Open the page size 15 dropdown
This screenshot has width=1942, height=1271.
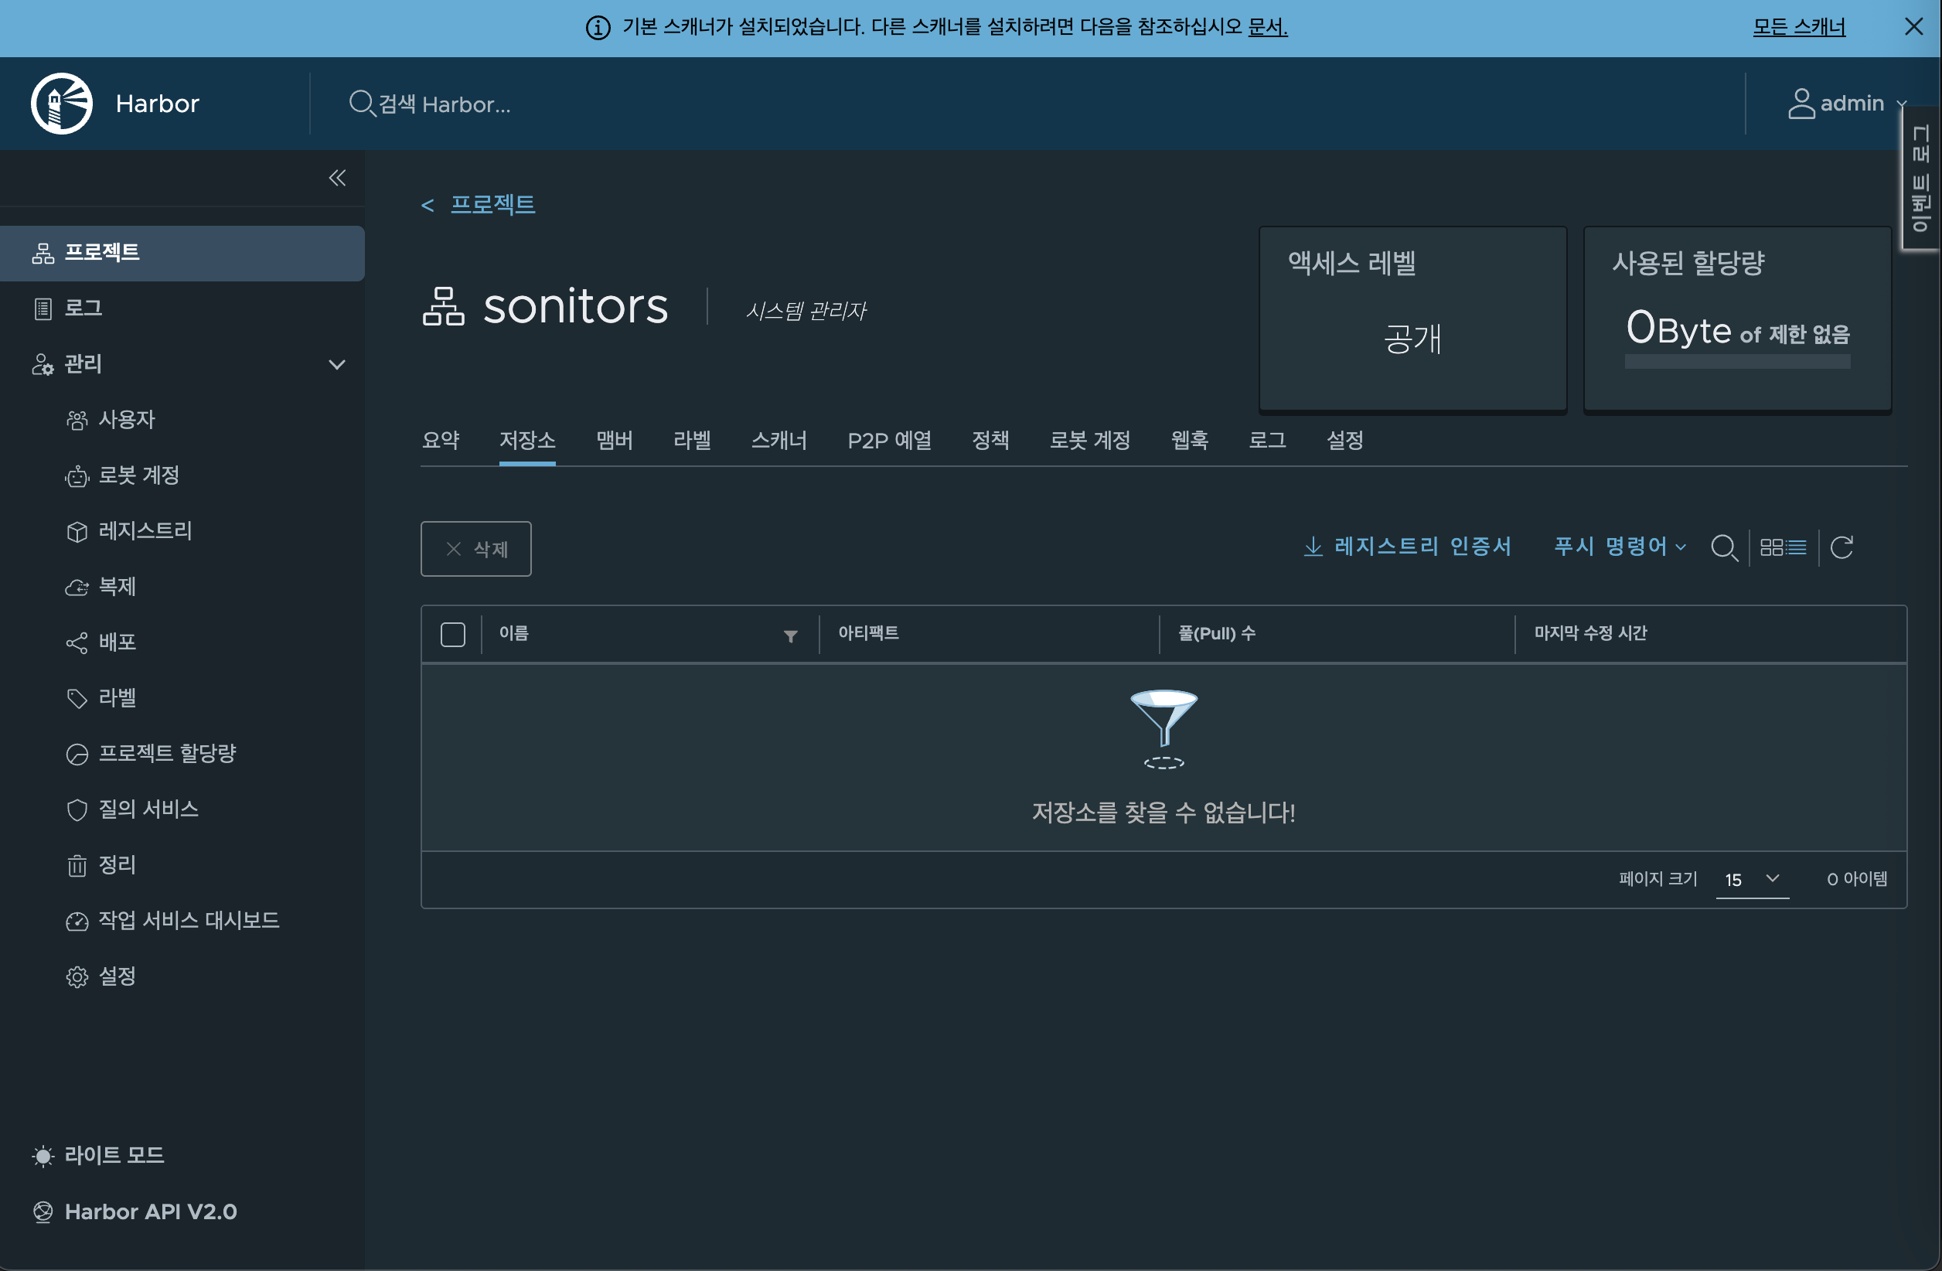point(1752,880)
